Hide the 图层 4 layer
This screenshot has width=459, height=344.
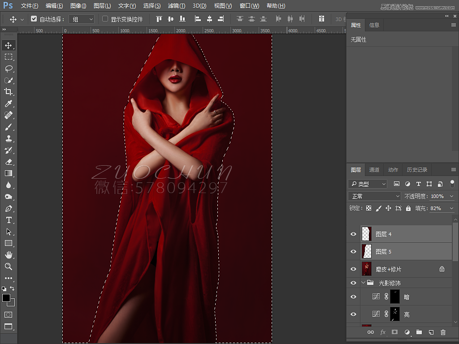(353, 234)
